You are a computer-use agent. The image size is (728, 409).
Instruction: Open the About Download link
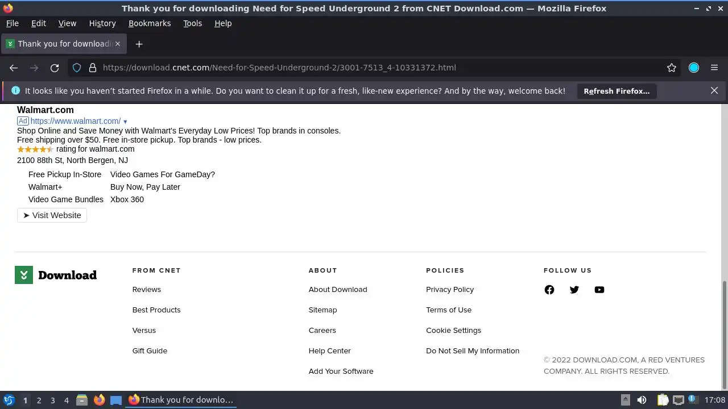click(x=338, y=289)
